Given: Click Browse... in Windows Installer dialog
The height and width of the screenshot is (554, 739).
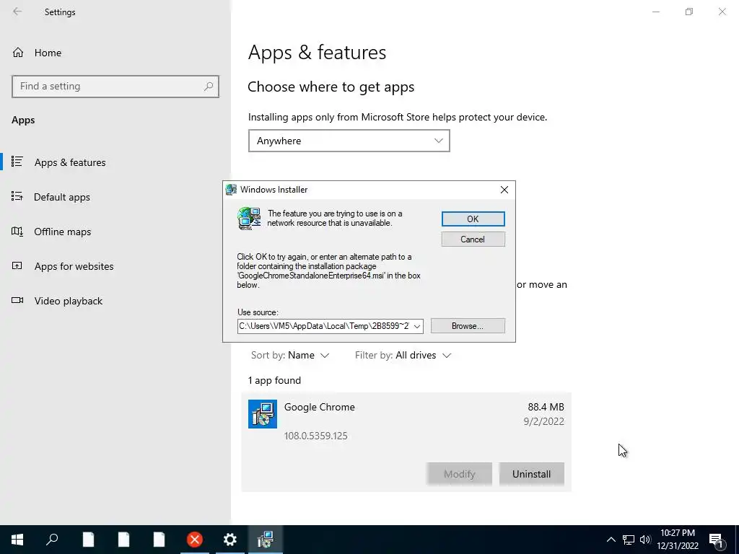Looking at the screenshot, I should 468,326.
